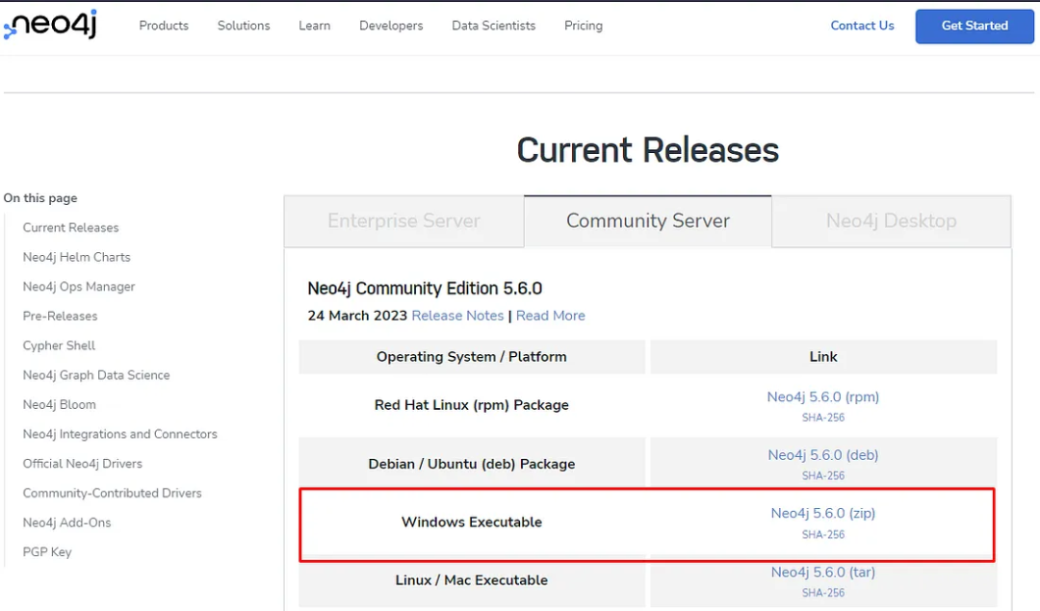This screenshot has height=611, width=1040.
Task: Click the Contact Us link
Action: coord(862,26)
